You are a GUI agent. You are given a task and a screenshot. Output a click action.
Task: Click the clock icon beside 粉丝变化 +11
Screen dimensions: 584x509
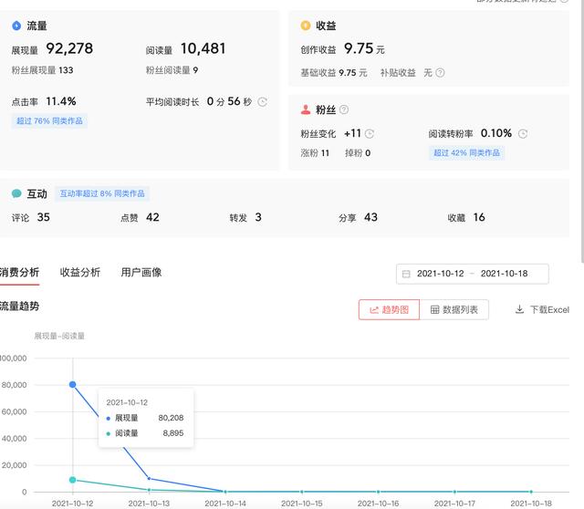coord(369,134)
